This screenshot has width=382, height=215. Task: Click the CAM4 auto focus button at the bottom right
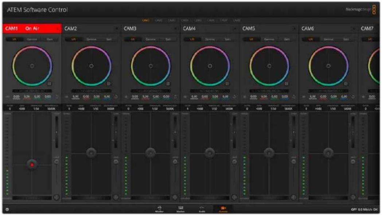[x=234, y=197]
